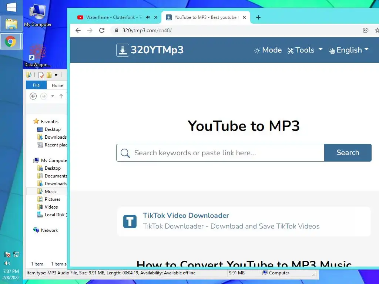Select Downloads under My Computer
The image size is (379, 284).
52,183
